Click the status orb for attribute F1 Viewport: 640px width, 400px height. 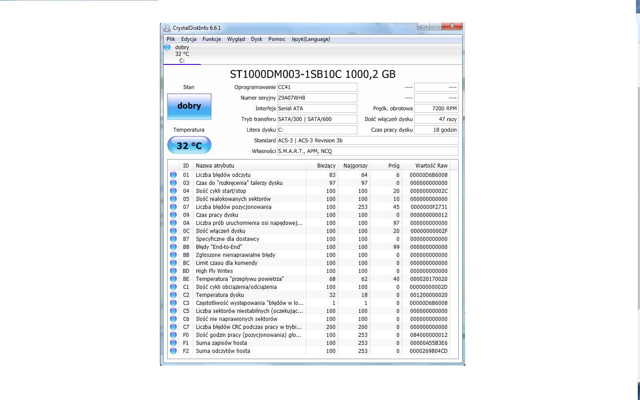[173, 343]
